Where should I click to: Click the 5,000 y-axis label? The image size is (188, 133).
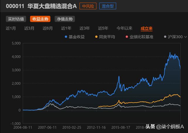[16, 43]
